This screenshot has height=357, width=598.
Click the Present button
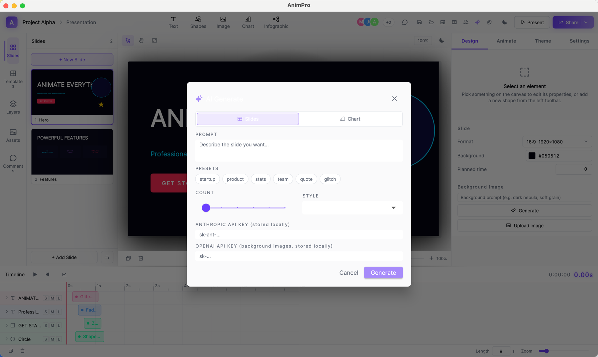click(x=532, y=22)
